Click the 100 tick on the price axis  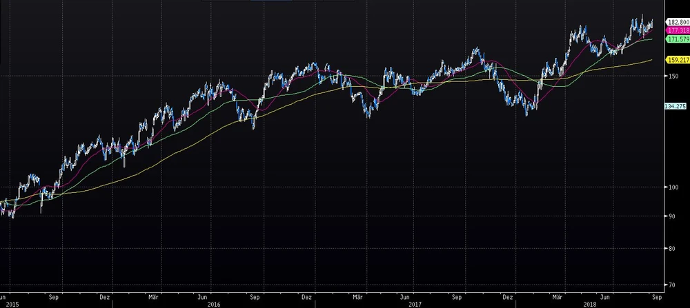[671, 187]
